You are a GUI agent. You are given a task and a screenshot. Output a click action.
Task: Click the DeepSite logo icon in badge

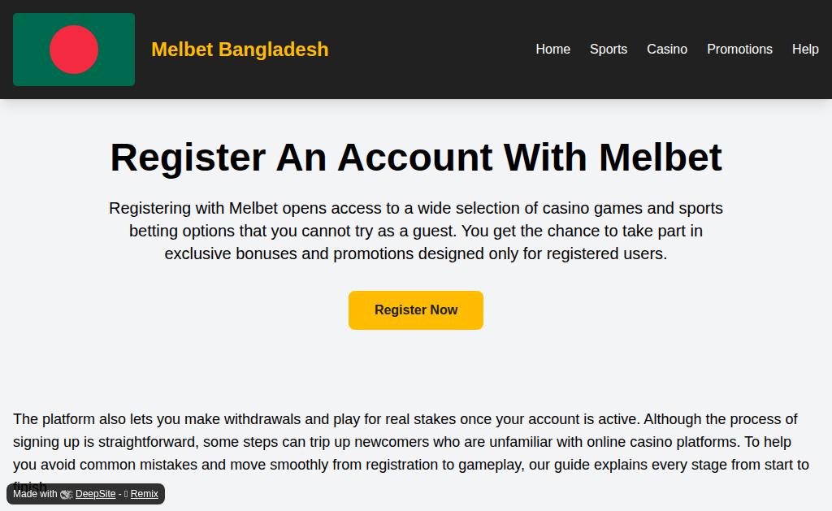click(67, 494)
